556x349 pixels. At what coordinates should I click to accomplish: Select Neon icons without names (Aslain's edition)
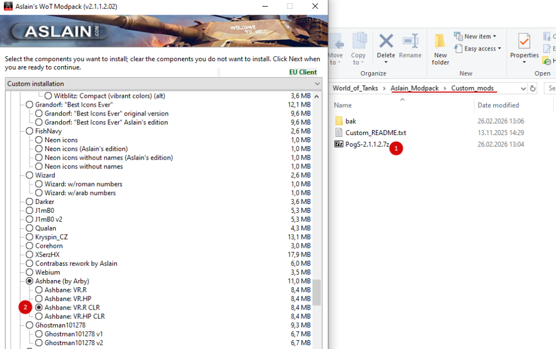tap(39, 158)
